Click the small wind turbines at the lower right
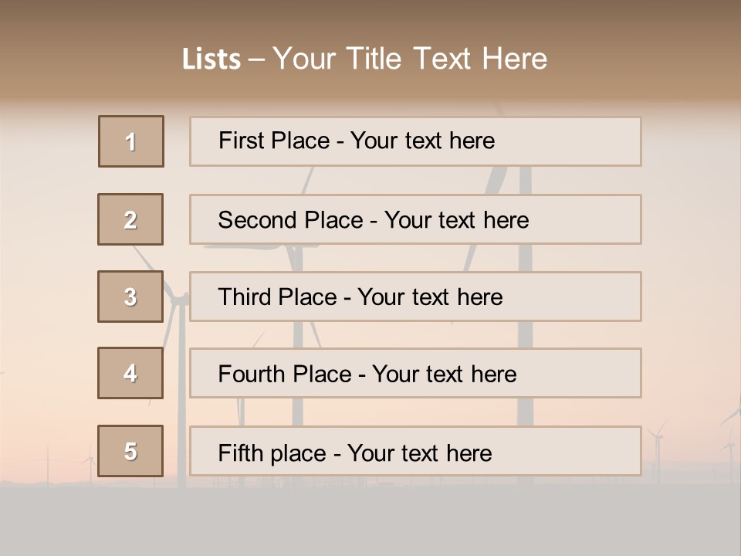The width and height of the screenshot is (741, 556). coord(658,448)
